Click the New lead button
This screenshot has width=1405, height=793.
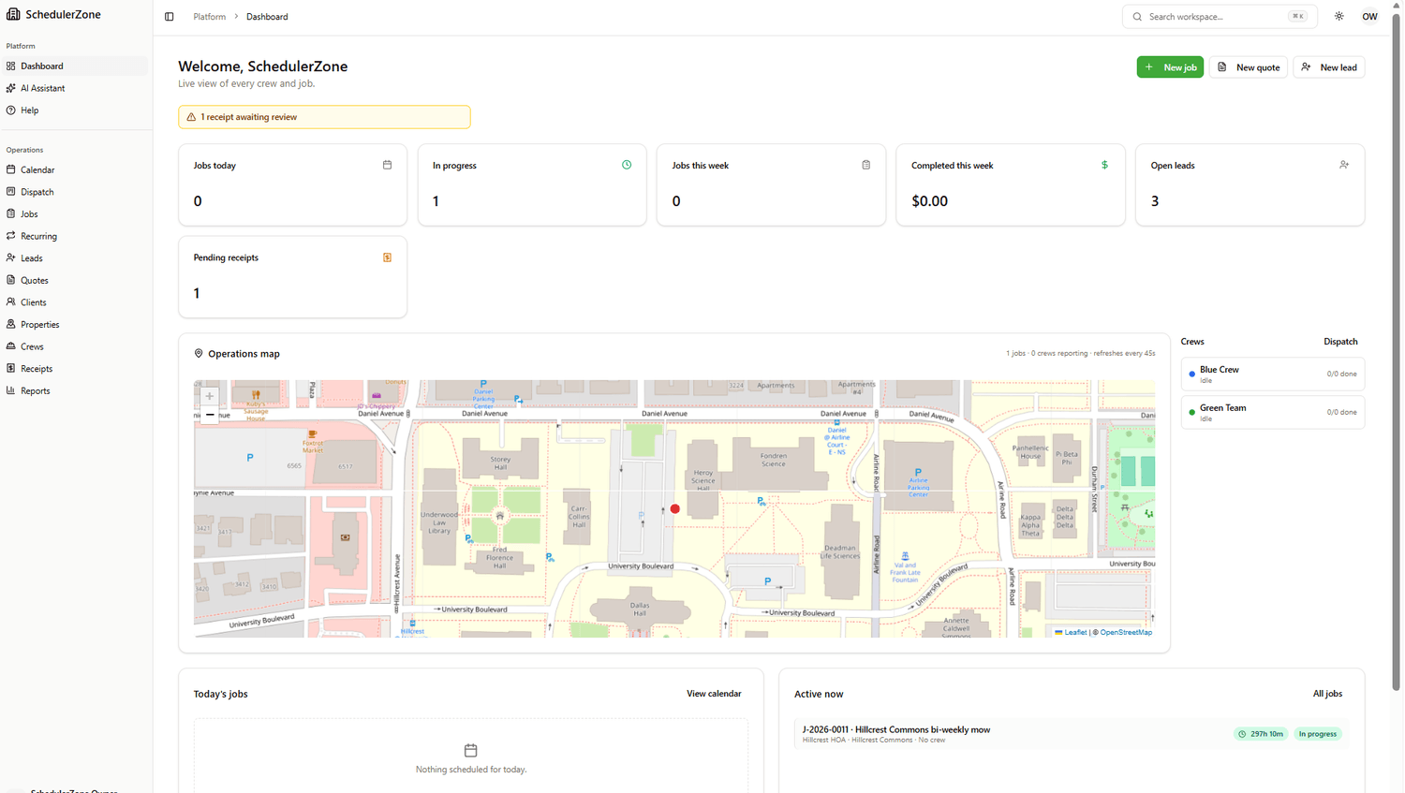(1329, 67)
